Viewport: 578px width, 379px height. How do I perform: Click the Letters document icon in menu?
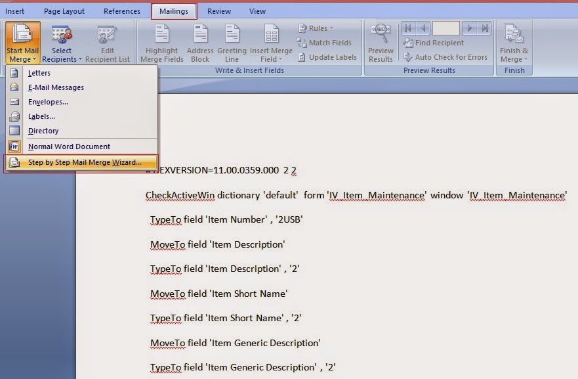tap(14, 73)
